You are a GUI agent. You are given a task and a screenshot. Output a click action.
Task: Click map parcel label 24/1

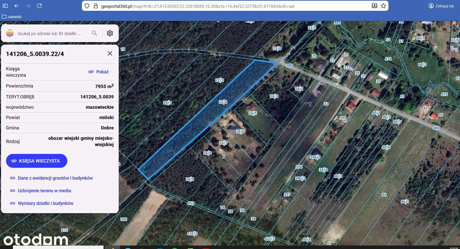tap(299, 89)
